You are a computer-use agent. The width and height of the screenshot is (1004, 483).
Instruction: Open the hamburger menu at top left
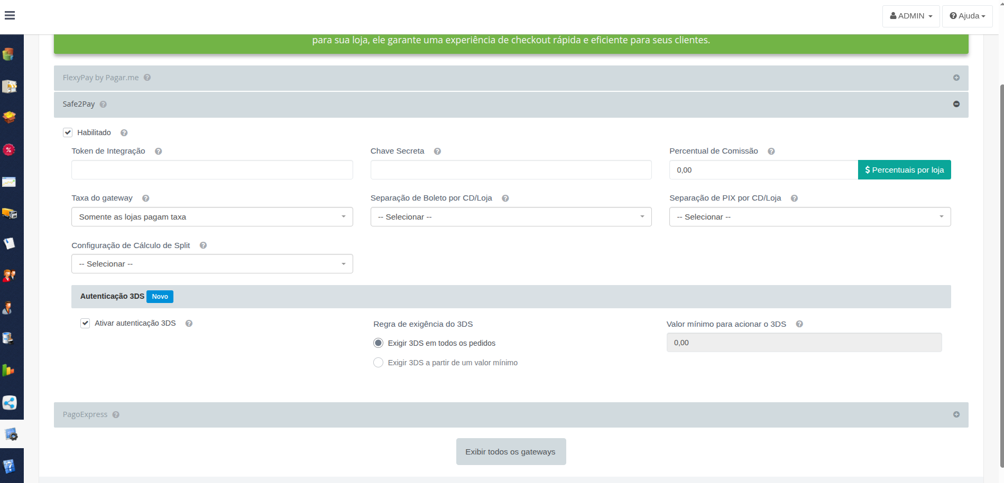pos(10,15)
